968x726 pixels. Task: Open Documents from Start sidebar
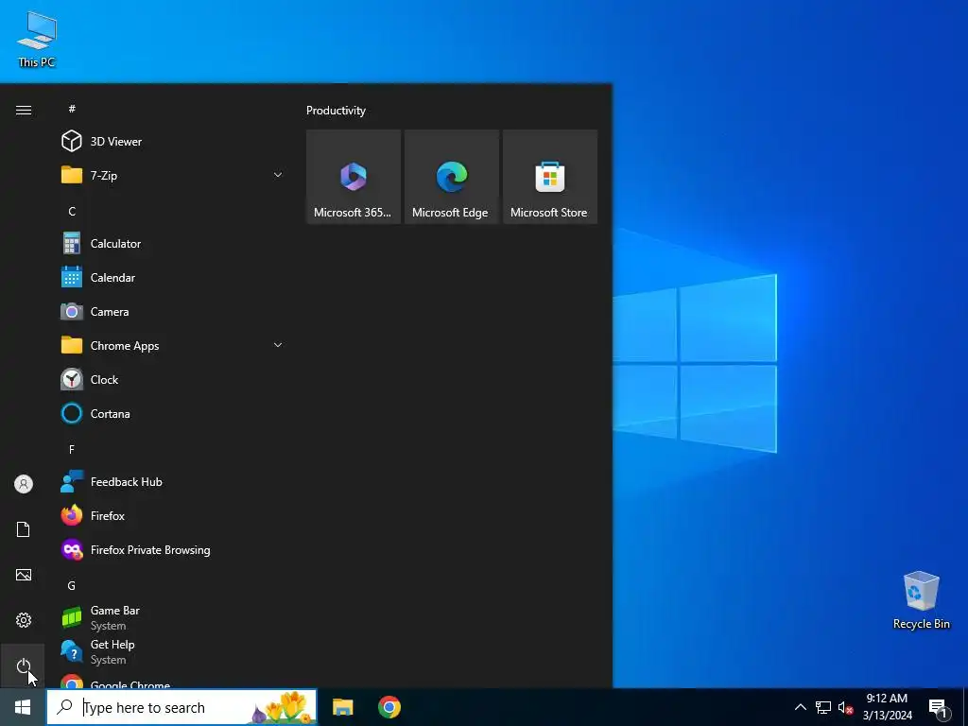[x=23, y=529]
